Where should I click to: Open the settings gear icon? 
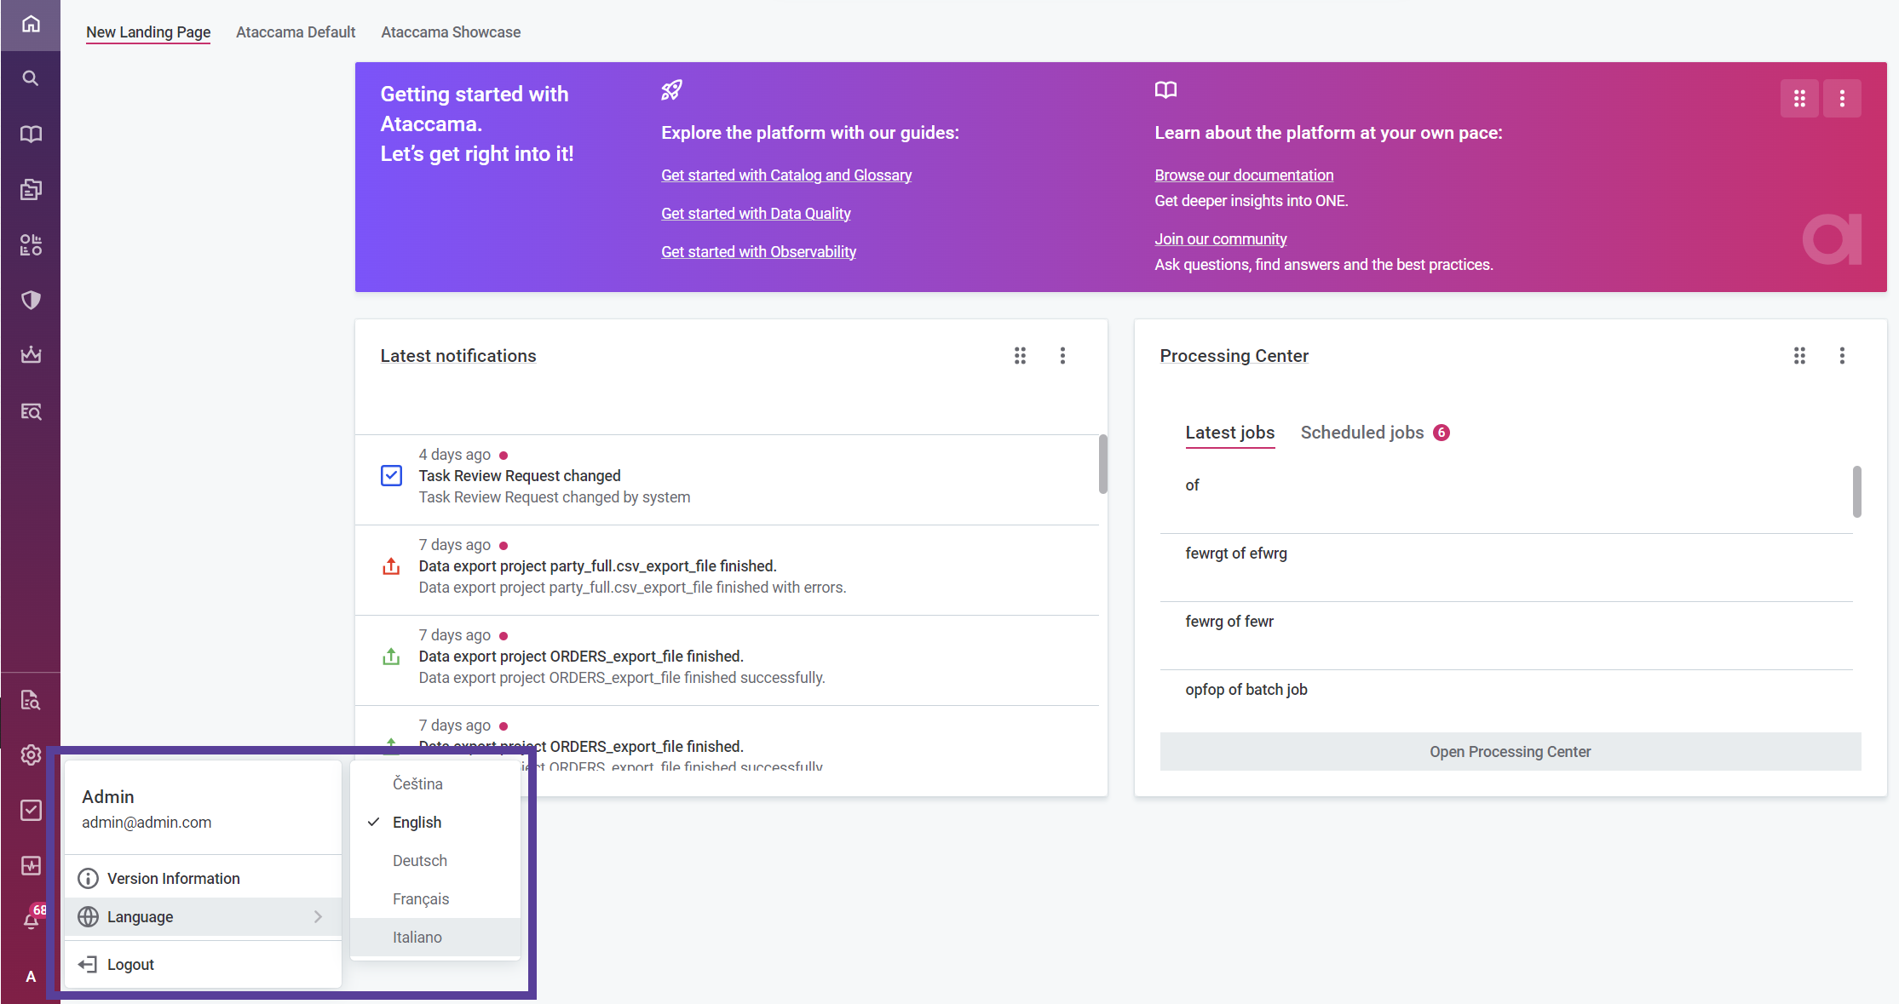coord(31,754)
